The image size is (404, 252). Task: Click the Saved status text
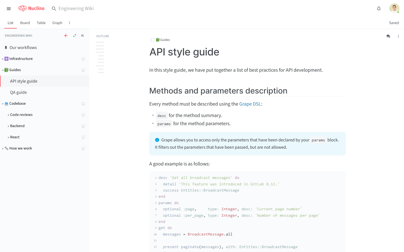[394, 23]
